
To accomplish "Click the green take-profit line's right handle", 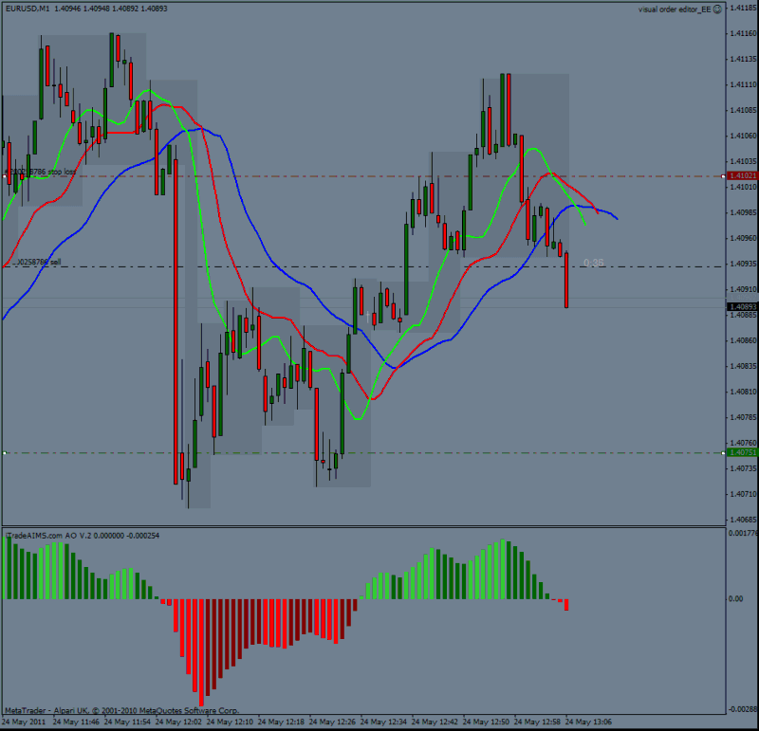I will click(x=723, y=453).
